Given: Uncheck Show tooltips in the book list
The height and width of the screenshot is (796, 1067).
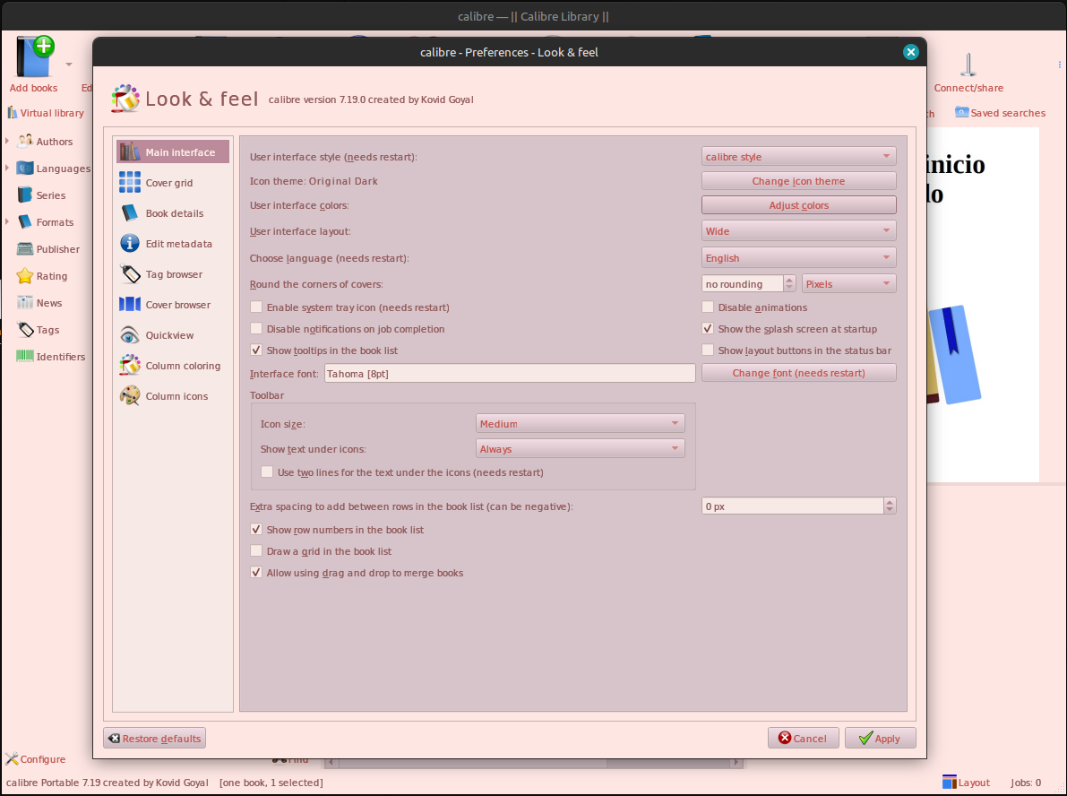Looking at the screenshot, I should [x=256, y=350].
